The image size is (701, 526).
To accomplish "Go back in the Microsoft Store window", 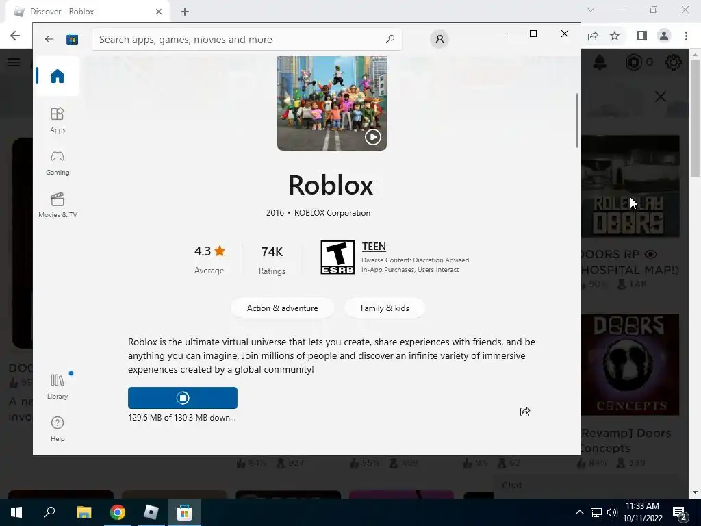I will tap(49, 39).
